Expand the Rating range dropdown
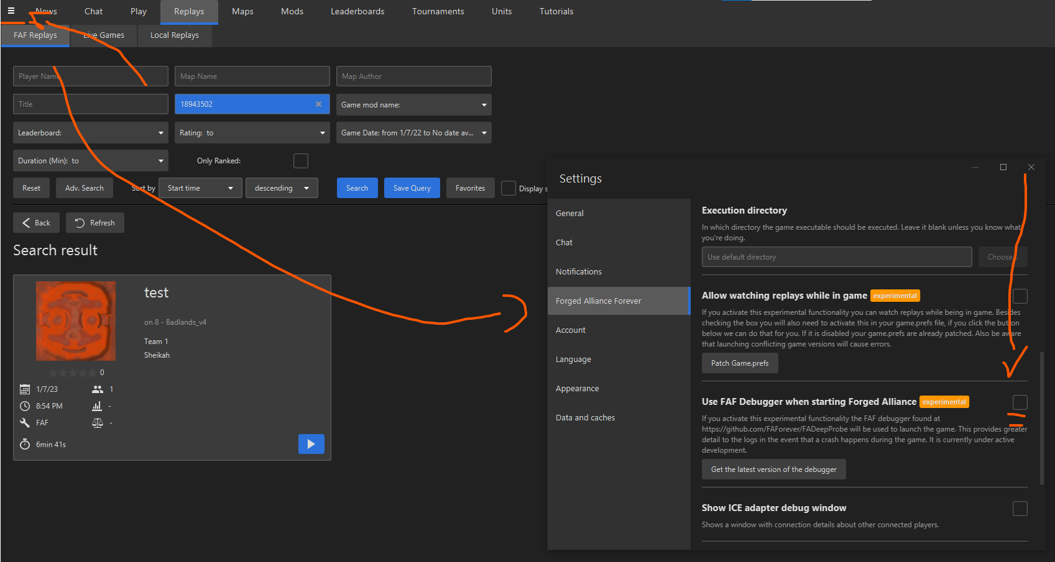Image resolution: width=1055 pixels, height=562 pixels. tap(252, 133)
